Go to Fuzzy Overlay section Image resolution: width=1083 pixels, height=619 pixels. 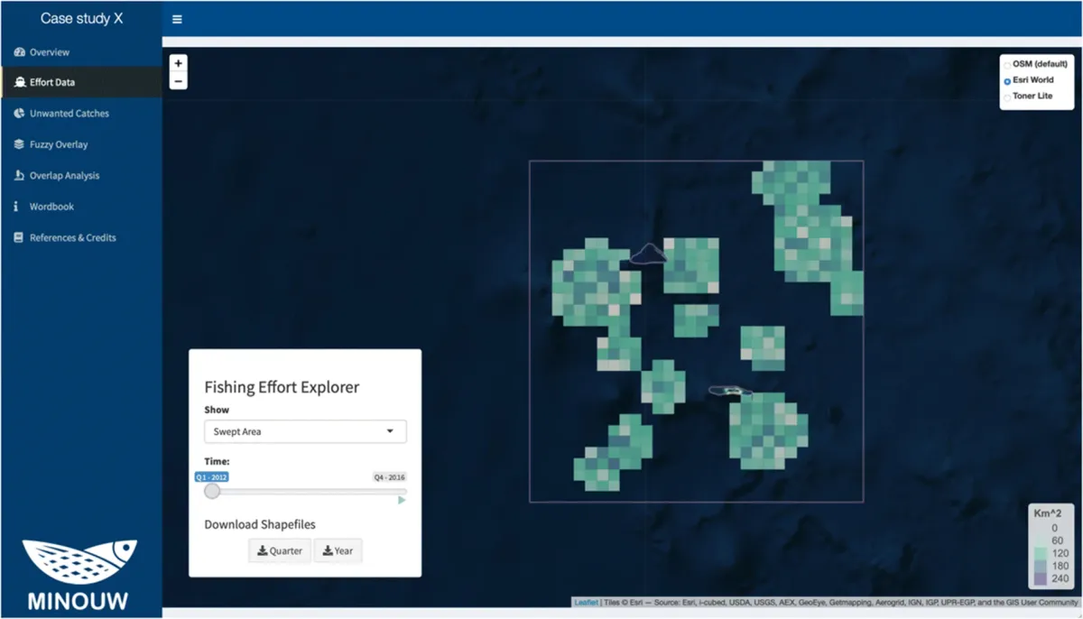(81, 144)
